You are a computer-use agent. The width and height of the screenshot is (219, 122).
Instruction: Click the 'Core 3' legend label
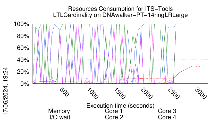point(167,111)
